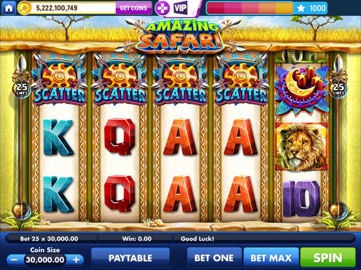This screenshot has width=361, height=270.
Task: Tap the first reel Scatter symbol
Action: point(60,78)
